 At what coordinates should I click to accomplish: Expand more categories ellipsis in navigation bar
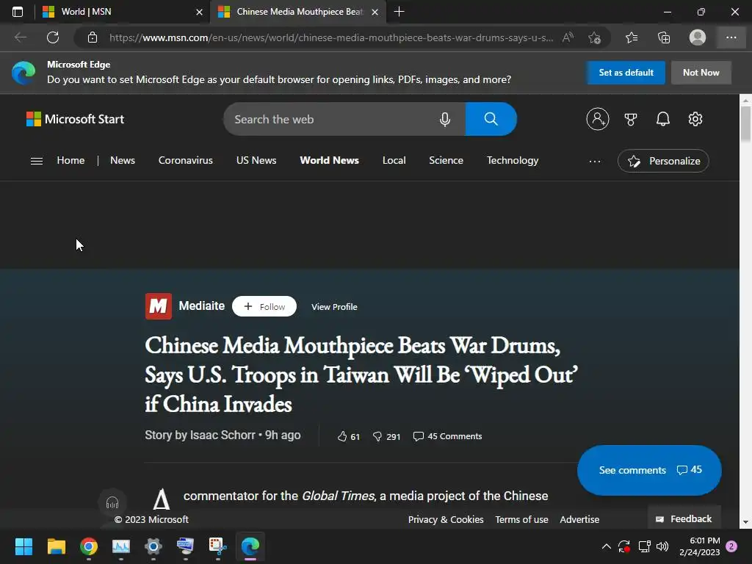pyautogui.click(x=595, y=161)
